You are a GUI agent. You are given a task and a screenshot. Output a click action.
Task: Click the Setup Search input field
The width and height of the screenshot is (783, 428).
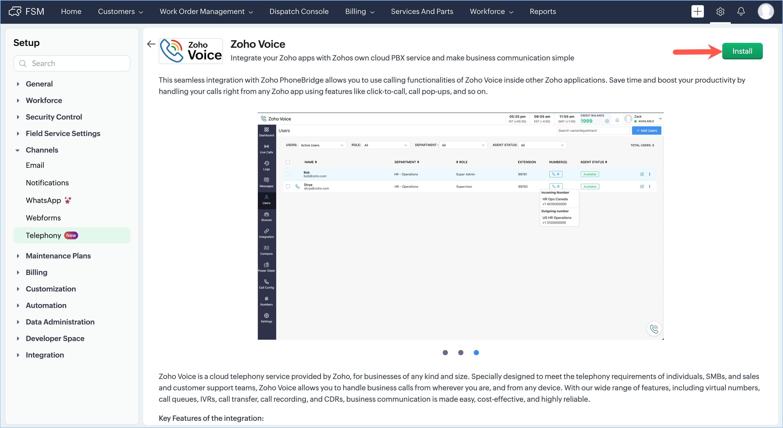(76, 64)
